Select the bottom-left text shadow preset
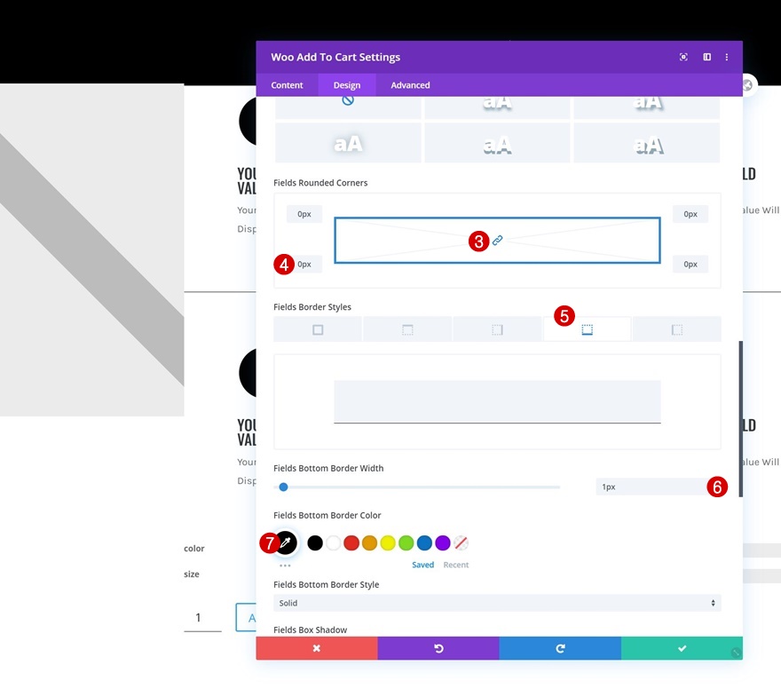Viewport: 781px width, 689px height. point(348,143)
